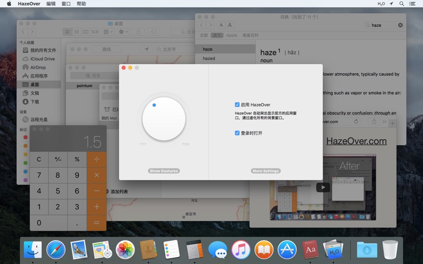
Task: Open the HazeOver application menu
Action: tap(29, 4)
